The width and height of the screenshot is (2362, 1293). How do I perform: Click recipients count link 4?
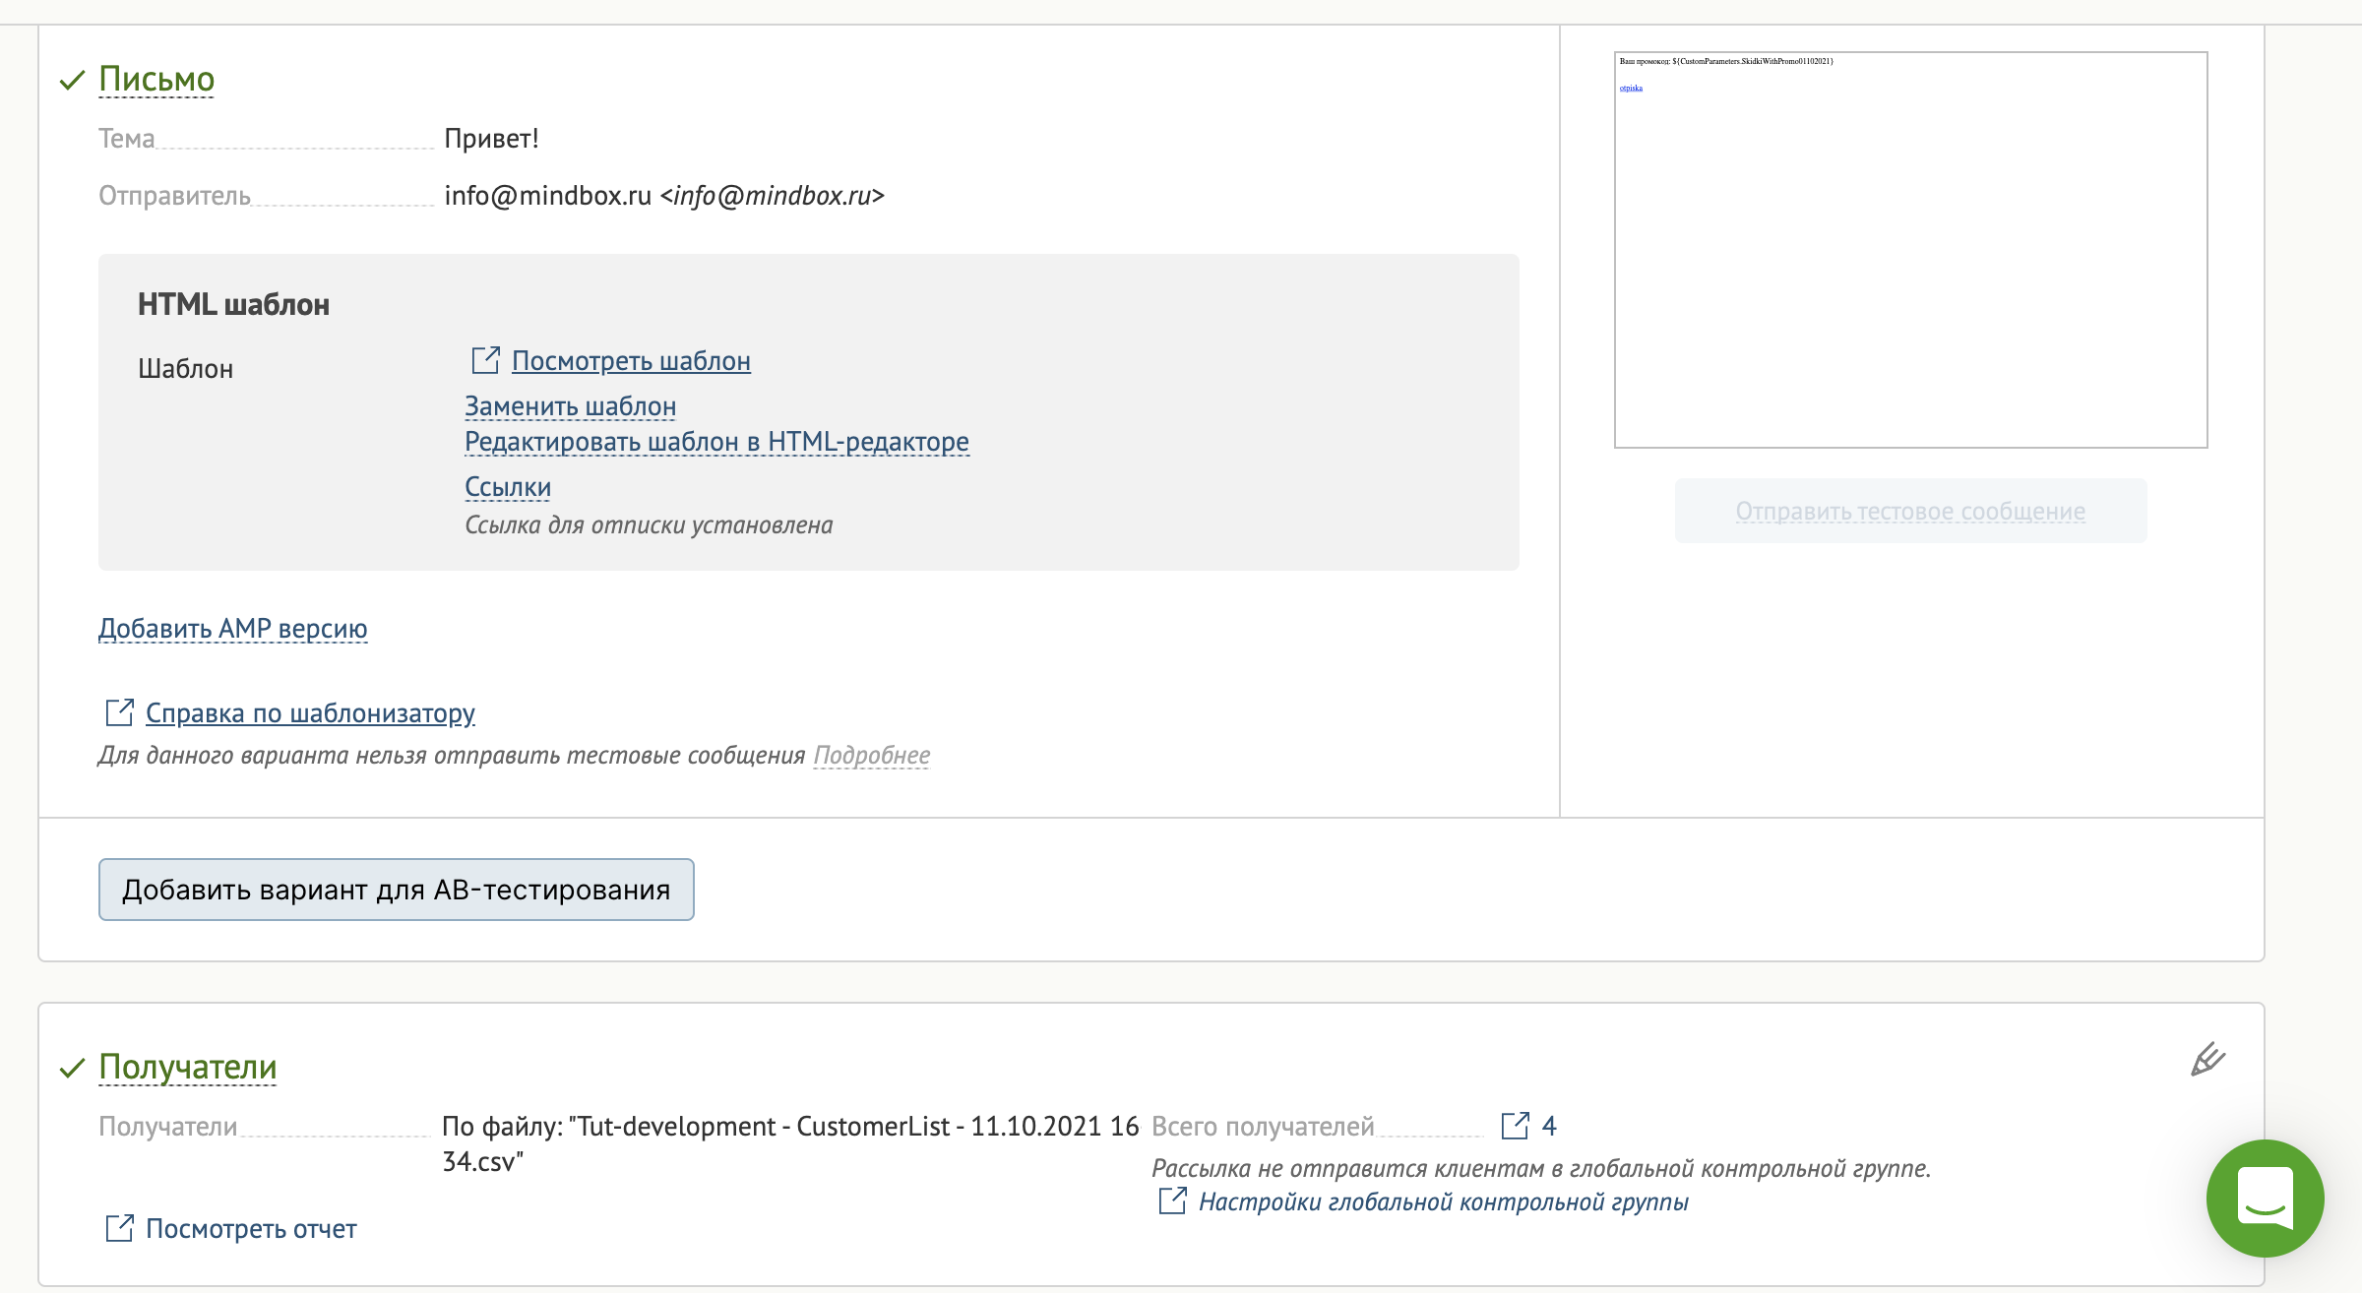(1549, 1126)
